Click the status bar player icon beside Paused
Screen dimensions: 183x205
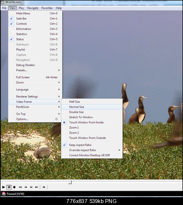[3, 194]
